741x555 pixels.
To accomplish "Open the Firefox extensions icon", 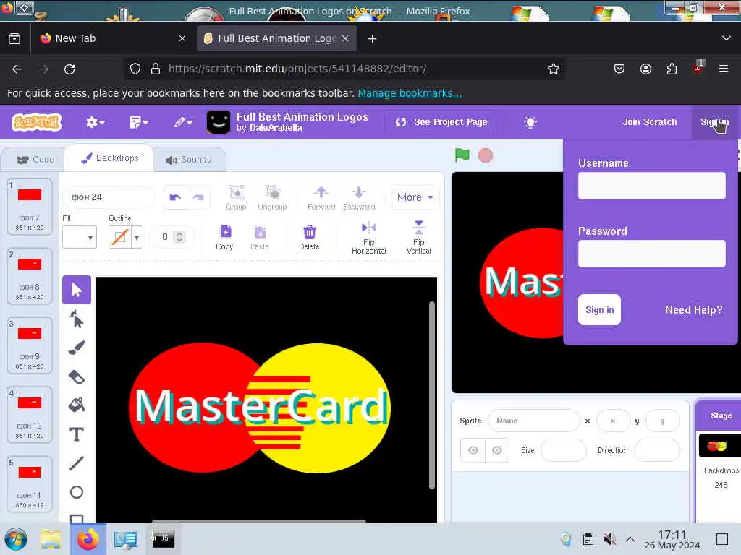I will (672, 69).
